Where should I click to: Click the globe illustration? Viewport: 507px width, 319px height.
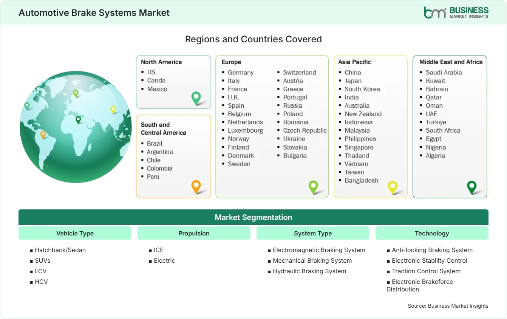click(x=76, y=127)
